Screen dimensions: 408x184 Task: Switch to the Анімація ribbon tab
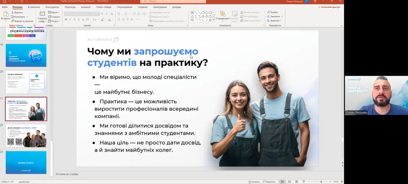point(86,7)
